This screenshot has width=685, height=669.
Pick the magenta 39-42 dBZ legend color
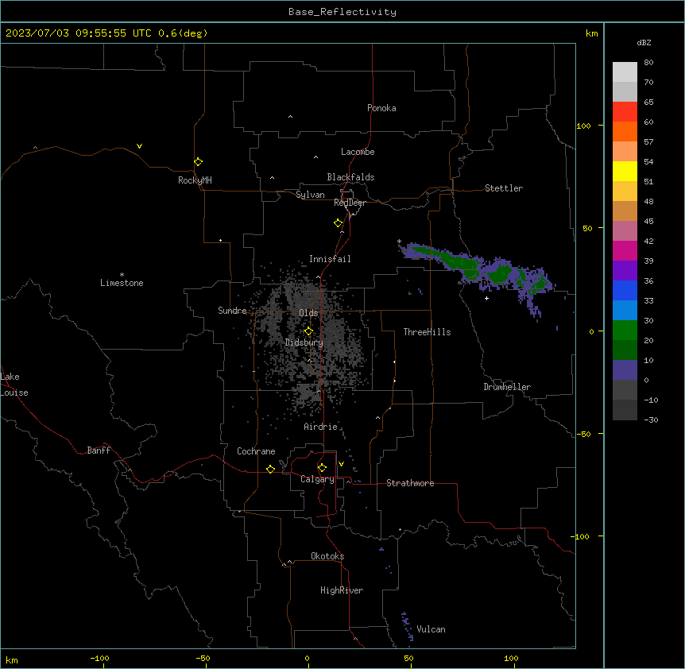[625, 250]
